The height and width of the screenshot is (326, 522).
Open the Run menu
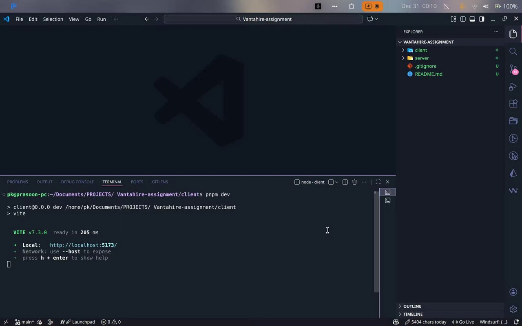(102, 19)
